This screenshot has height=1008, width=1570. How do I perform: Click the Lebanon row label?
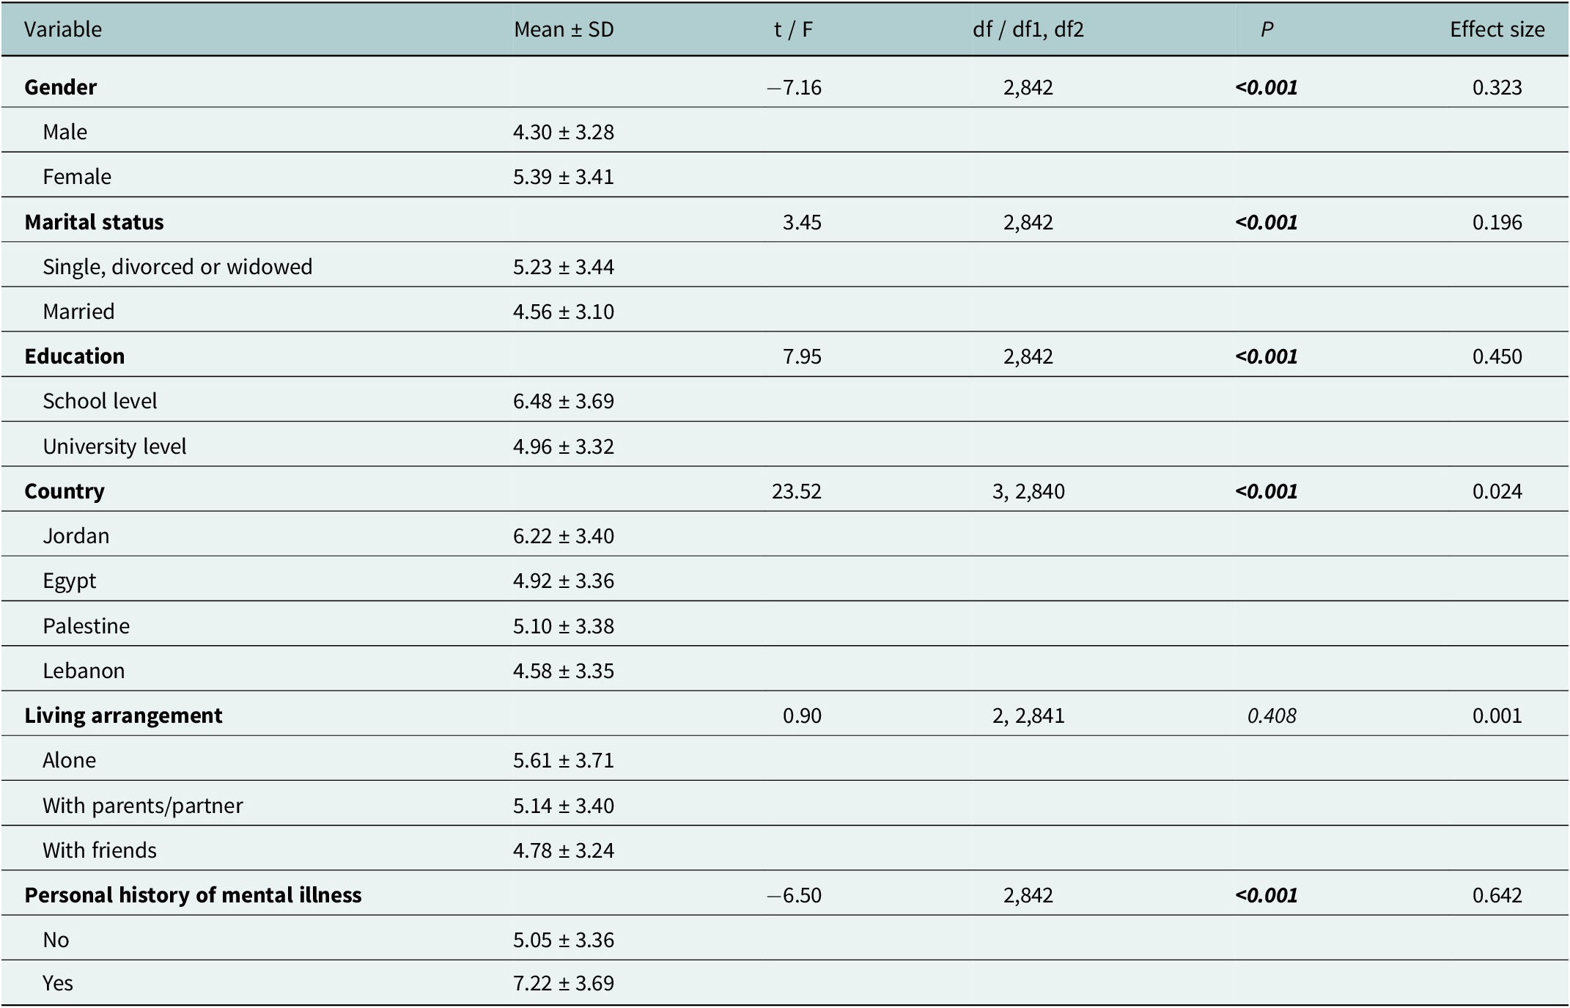coord(84,671)
